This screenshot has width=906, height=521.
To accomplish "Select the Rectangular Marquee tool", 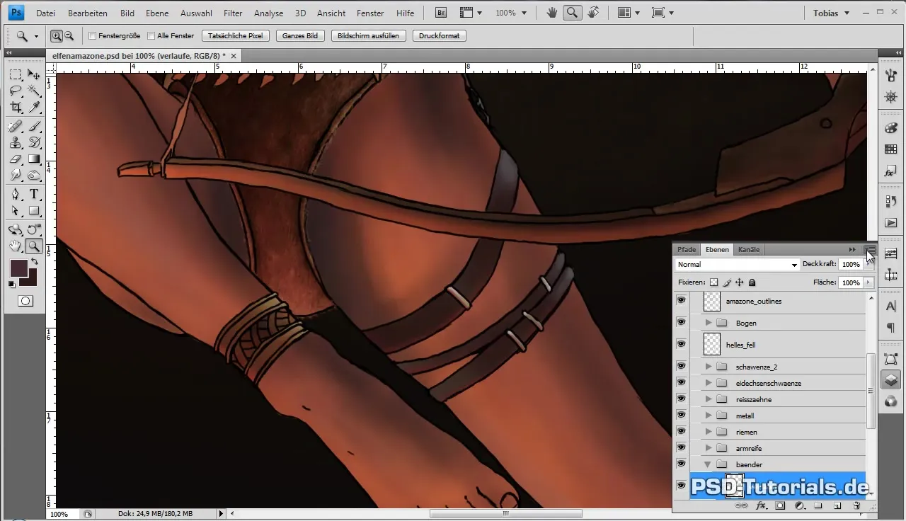I will point(16,74).
